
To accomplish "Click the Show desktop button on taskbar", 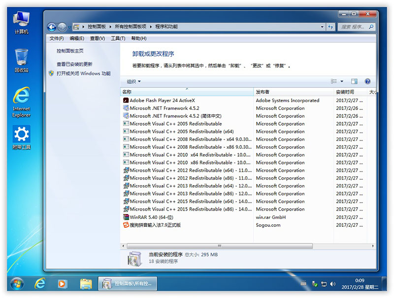I will (384, 283).
